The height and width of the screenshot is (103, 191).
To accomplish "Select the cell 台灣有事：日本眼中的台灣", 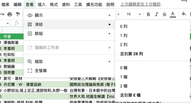I will (92, 90).
